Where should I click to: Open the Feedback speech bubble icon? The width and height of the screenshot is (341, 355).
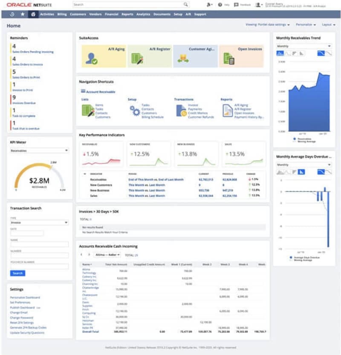[x=236, y=5]
